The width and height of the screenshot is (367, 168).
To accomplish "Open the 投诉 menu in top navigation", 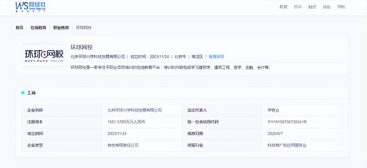I will 298,7.
